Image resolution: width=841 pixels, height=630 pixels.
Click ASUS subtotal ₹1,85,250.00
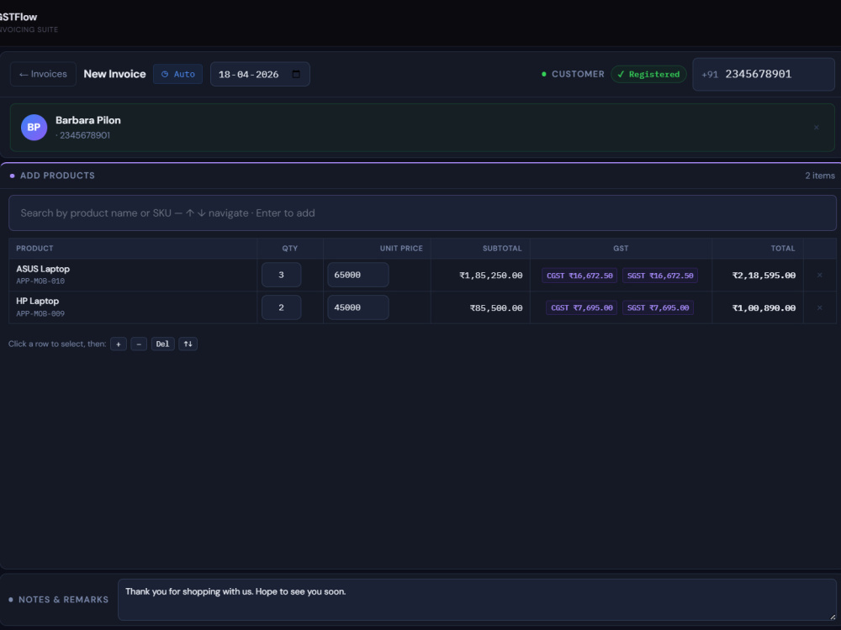pos(491,276)
